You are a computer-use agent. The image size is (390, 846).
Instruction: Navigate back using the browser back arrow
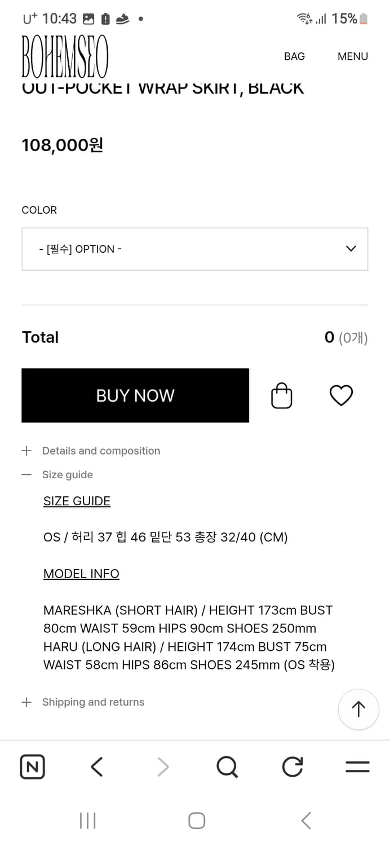pyautogui.click(x=96, y=766)
